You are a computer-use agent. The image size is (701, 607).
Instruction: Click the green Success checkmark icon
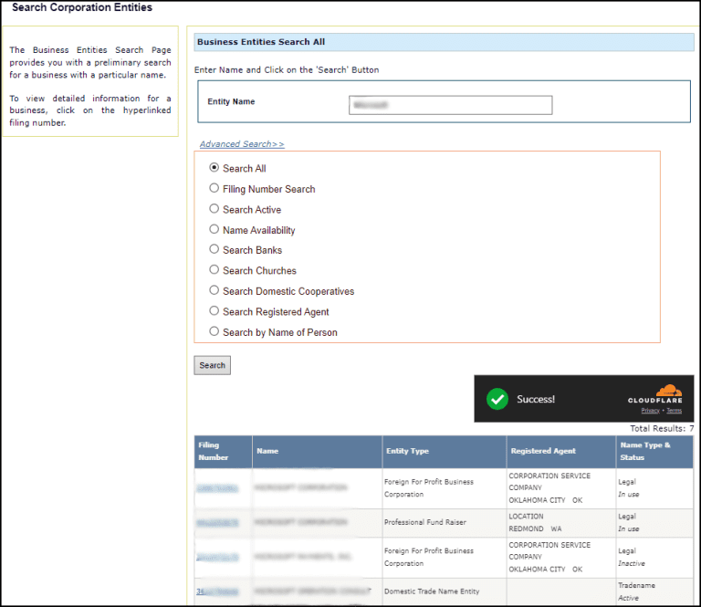(x=497, y=399)
